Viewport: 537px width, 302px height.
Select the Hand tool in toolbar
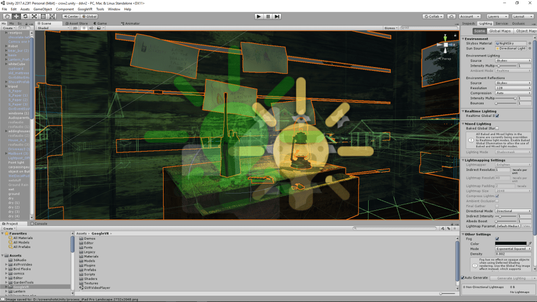click(7, 16)
